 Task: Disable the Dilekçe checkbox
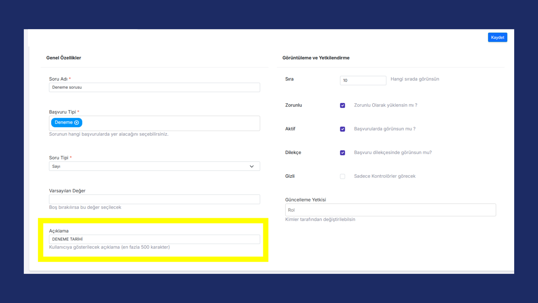(x=342, y=153)
